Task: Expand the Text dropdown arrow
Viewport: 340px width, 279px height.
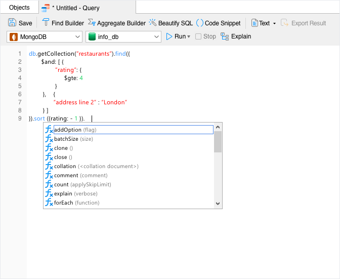Action: click(274, 23)
